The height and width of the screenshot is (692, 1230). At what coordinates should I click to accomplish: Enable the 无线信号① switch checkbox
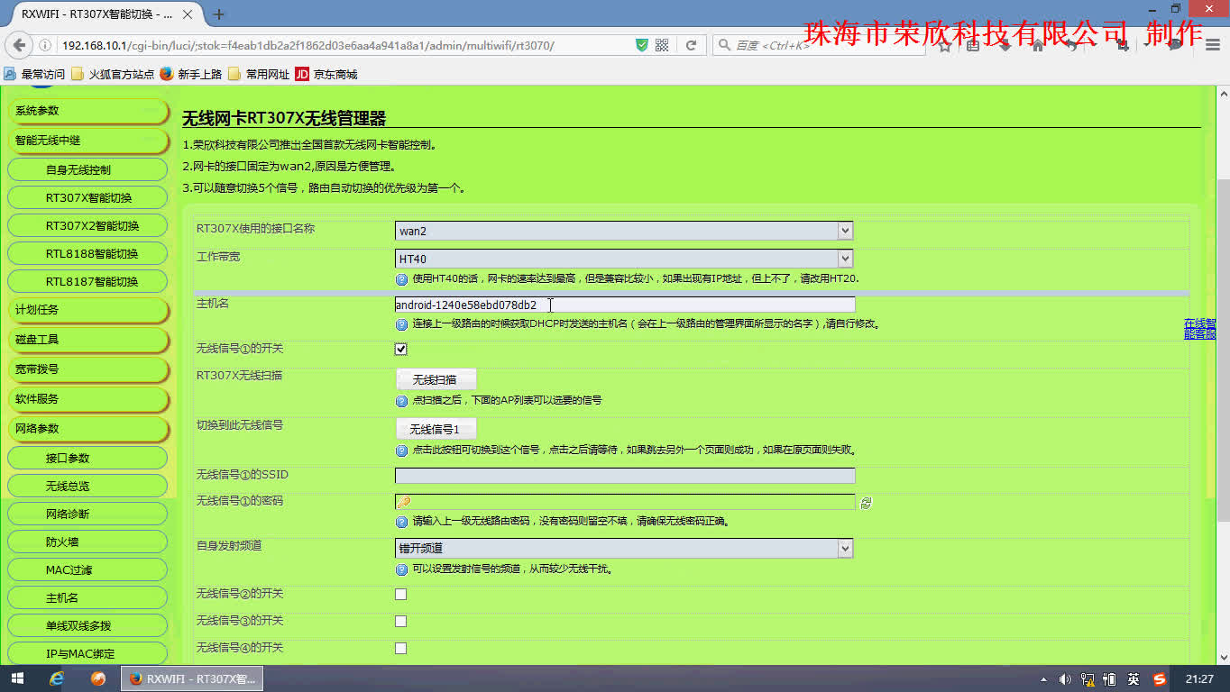399,349
